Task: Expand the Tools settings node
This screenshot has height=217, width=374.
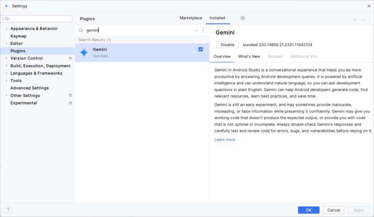Action: pos(6,81)
